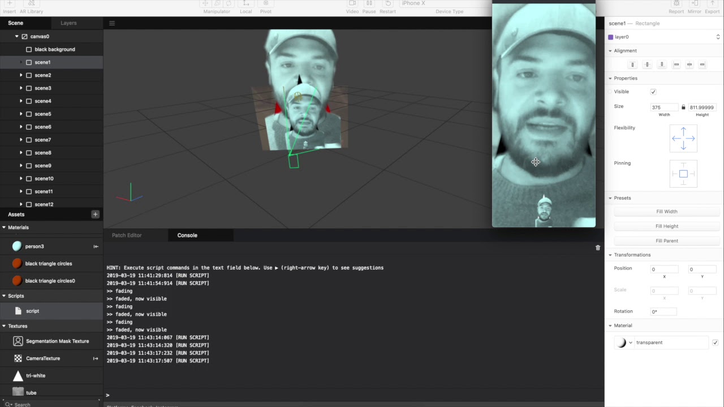Open the AR Library
This screenshot has width=724, height=407.
tap(32, 3)
